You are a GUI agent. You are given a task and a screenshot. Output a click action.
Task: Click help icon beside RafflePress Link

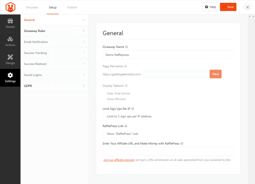(126, 126)
